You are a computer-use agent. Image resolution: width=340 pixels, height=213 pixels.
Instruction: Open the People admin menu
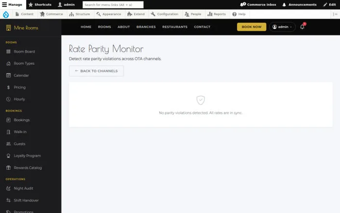[193, 14]
